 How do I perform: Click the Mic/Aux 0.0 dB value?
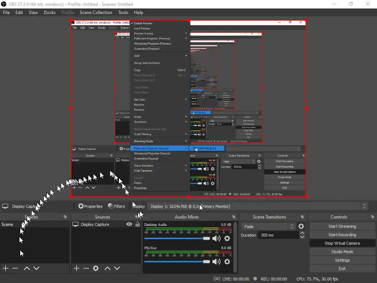tap(226, 248)
